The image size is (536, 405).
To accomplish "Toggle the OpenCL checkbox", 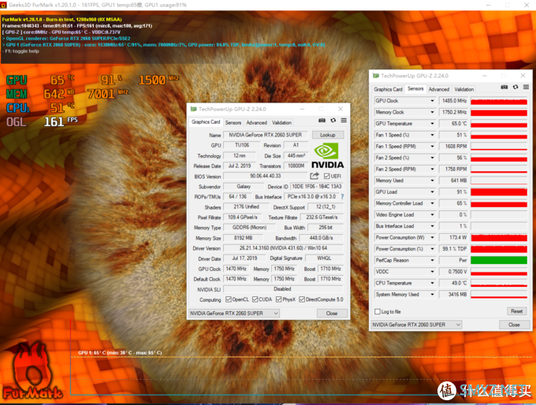I will pyautogui.click(x=229, y=299).
